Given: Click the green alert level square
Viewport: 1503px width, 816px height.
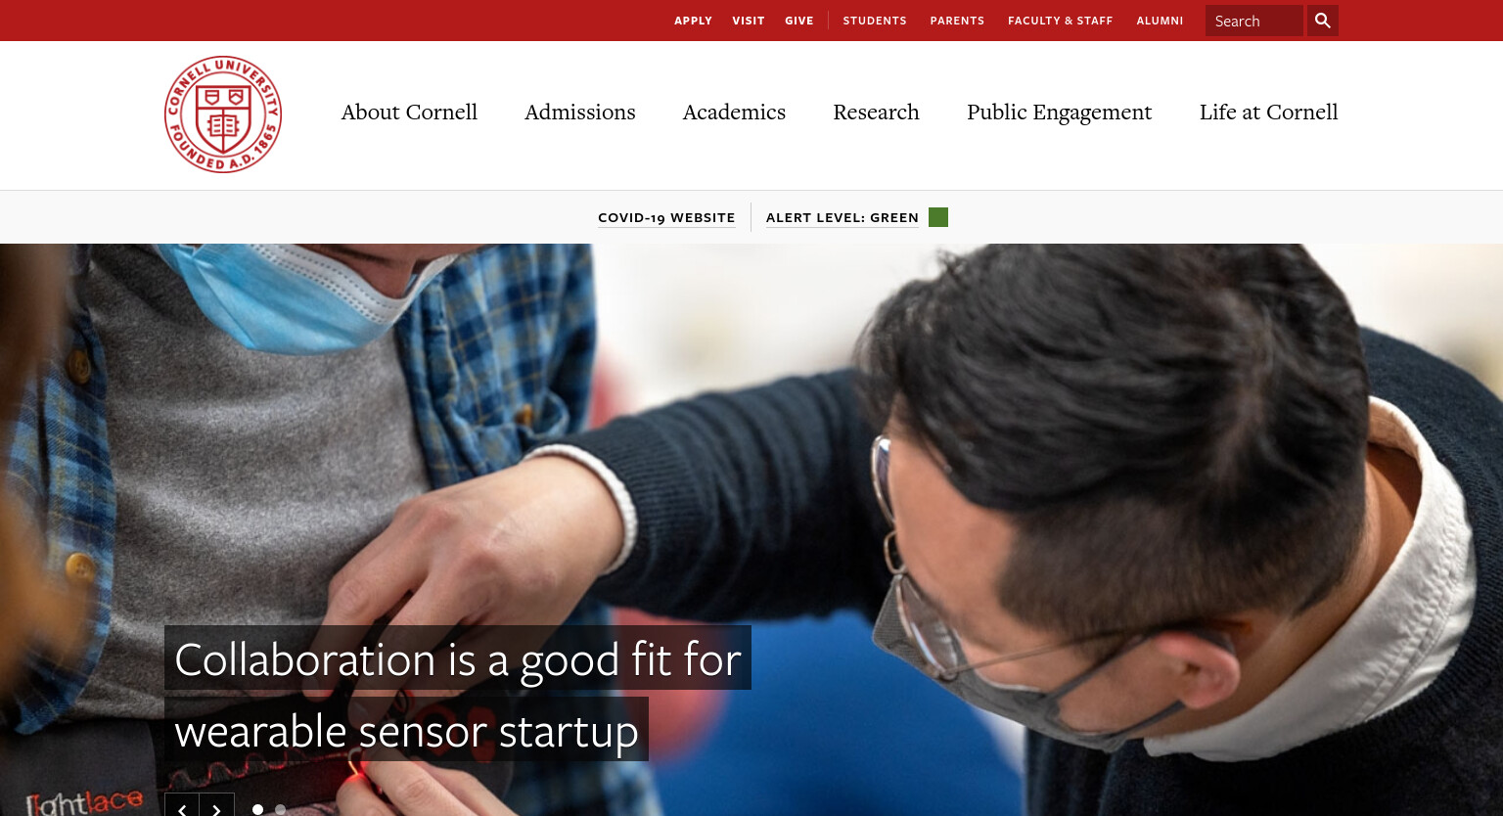Looking at the screenshot, I should coord(938,217).
